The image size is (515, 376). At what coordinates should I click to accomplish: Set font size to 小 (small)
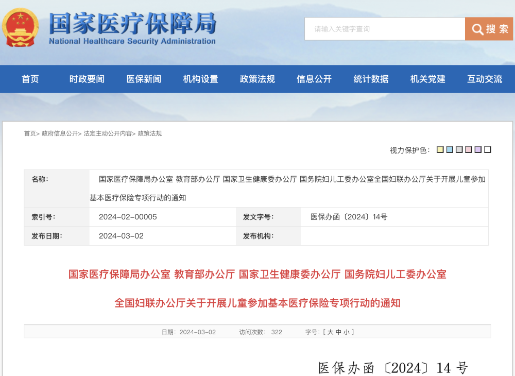pos(346,332)
